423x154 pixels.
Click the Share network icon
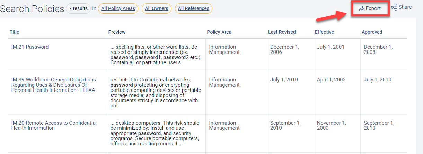click(394, 7)
